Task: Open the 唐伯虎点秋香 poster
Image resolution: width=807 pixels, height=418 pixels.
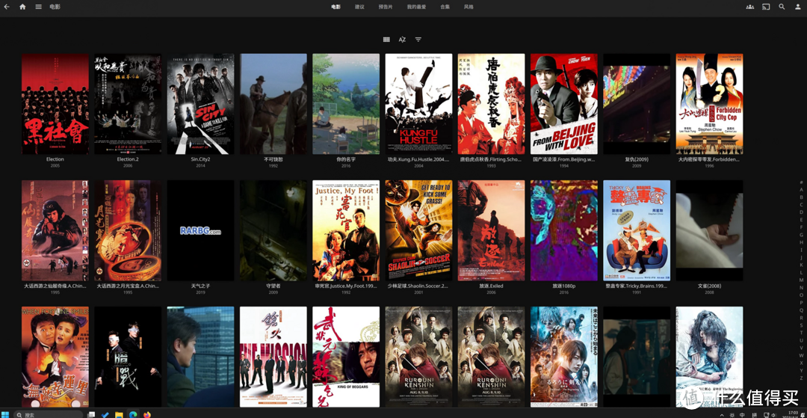Action: 492,104
